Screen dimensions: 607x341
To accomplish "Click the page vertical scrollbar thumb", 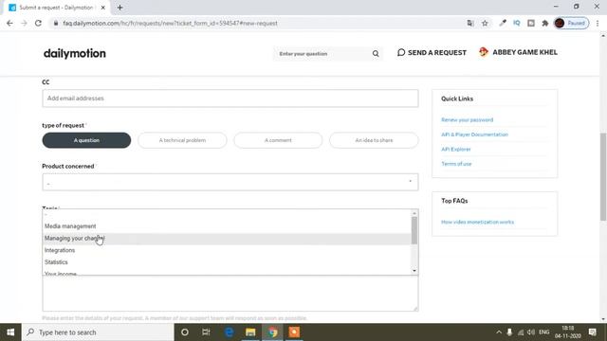I will click(603, 177).
